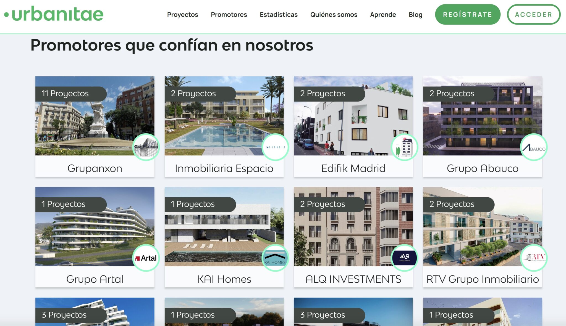Click the RTV round logo badge

534,258
